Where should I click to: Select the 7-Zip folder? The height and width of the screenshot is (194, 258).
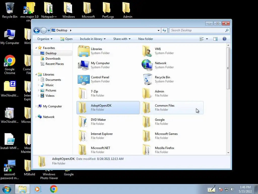108,93
